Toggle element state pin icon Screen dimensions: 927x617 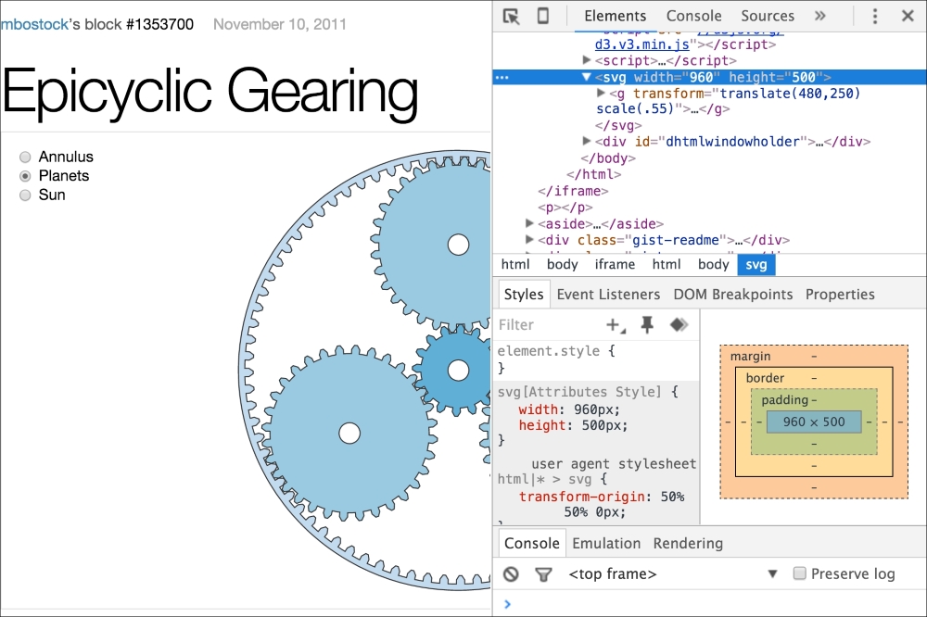(x=647, y=324)
